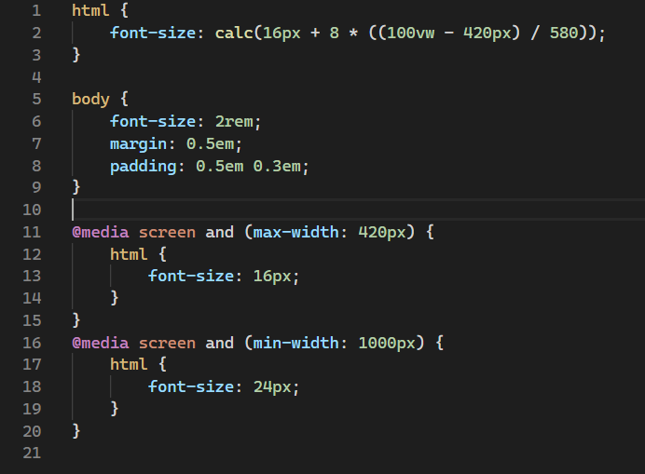Select line number 5 in the gutter
Viewport: 645px width, 474px height.
35,99
